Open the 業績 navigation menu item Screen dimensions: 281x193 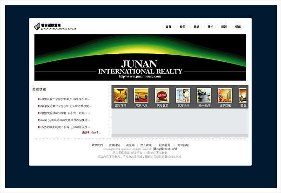(x=196, y=26)
